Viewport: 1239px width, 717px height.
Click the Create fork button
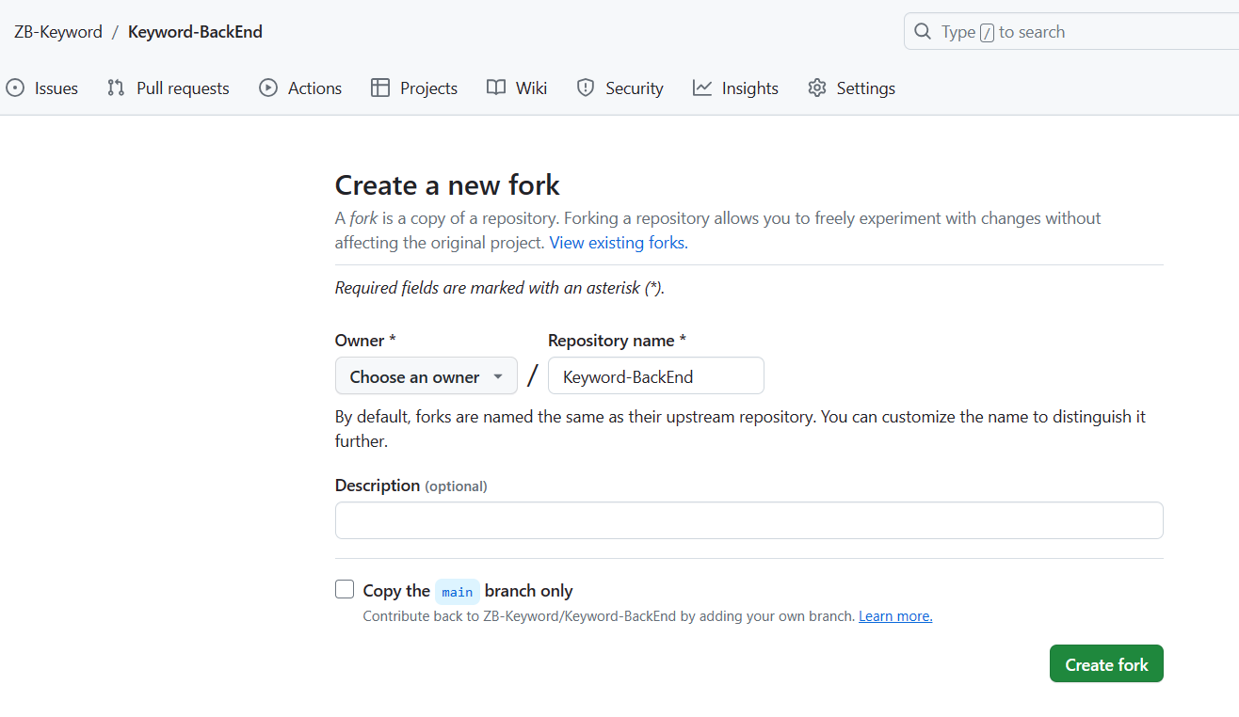tap(1106, 664)
